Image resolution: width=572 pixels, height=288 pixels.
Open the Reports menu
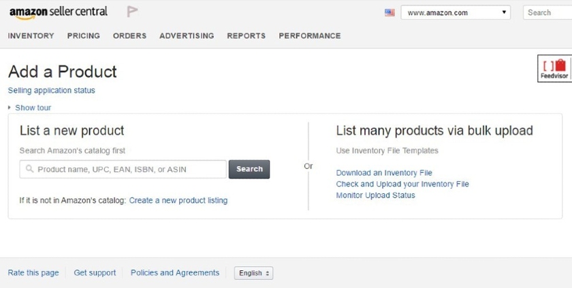246,35
